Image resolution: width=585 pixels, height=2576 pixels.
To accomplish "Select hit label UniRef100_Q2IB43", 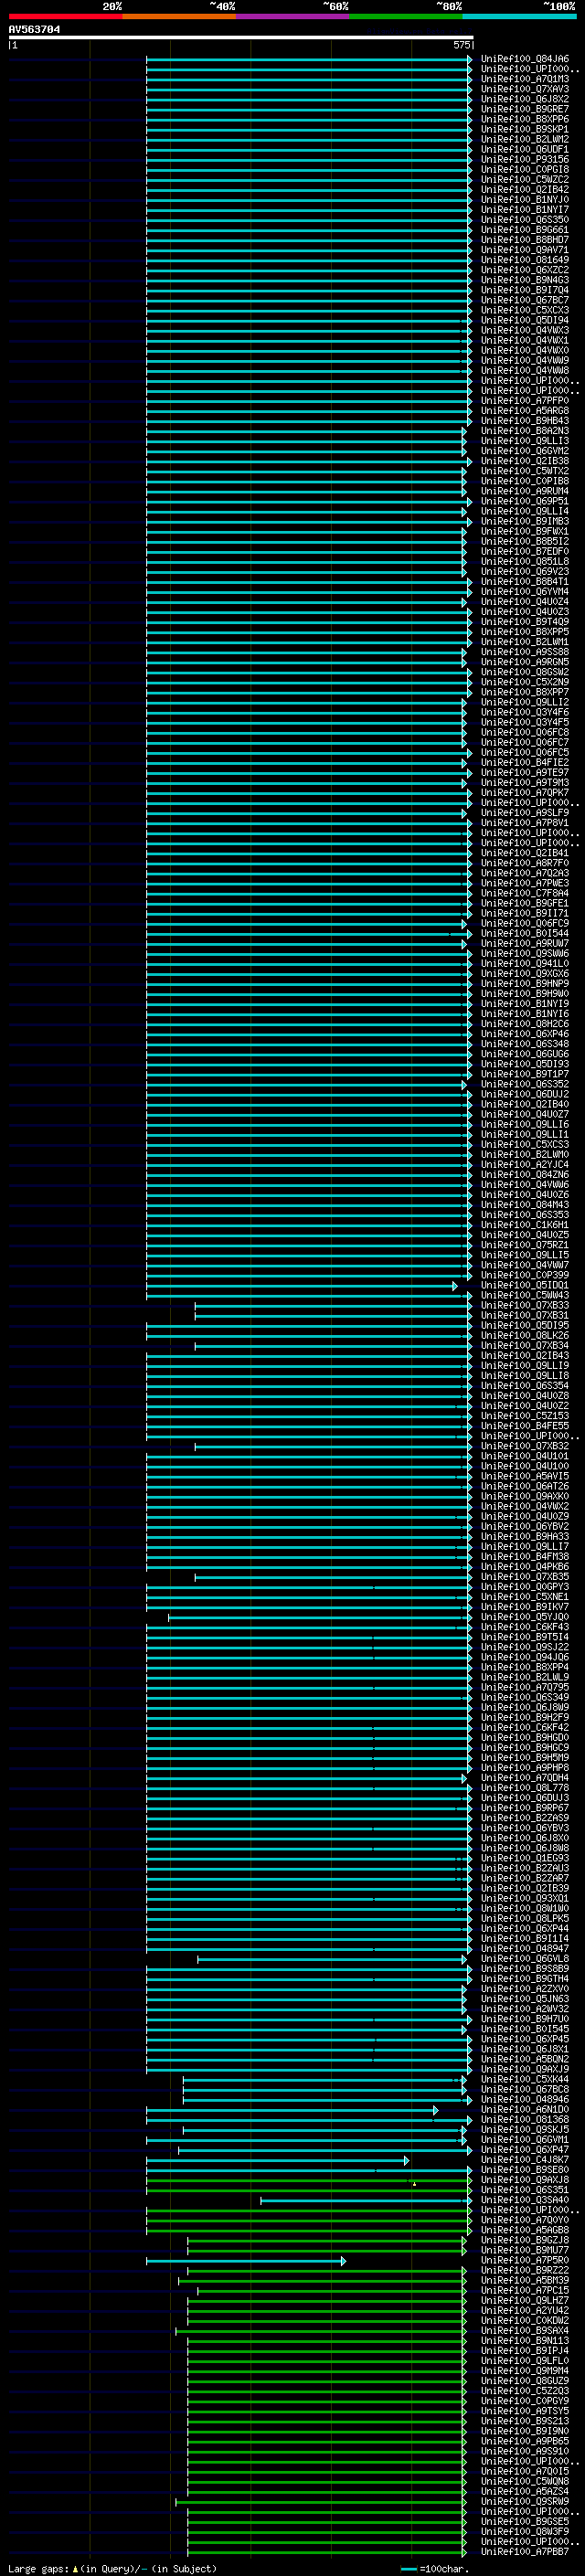I will 525,1355.
